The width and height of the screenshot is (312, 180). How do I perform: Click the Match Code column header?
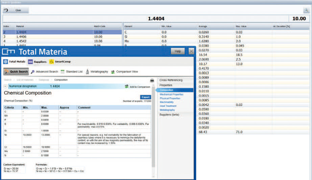[x=99, y=26]
